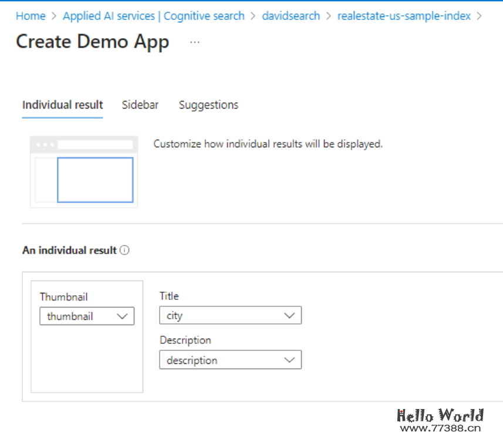This screenshot has width=503, height=446.
Task: Click the blue highlighted result box in layout preview
Action: point(95,180)
